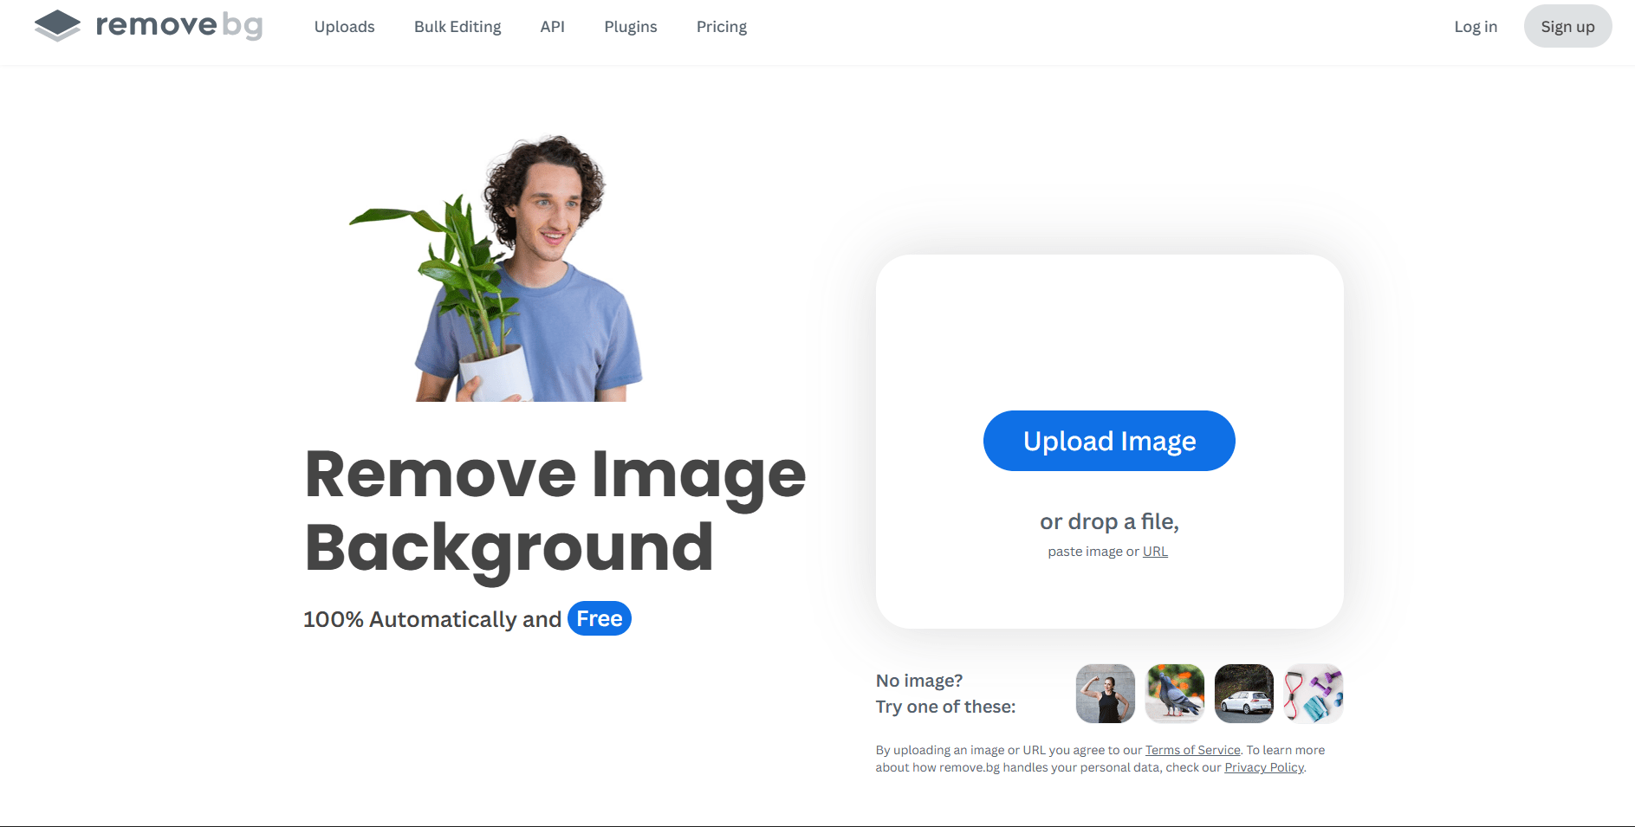Open the paste URL link

[1155, 552]
